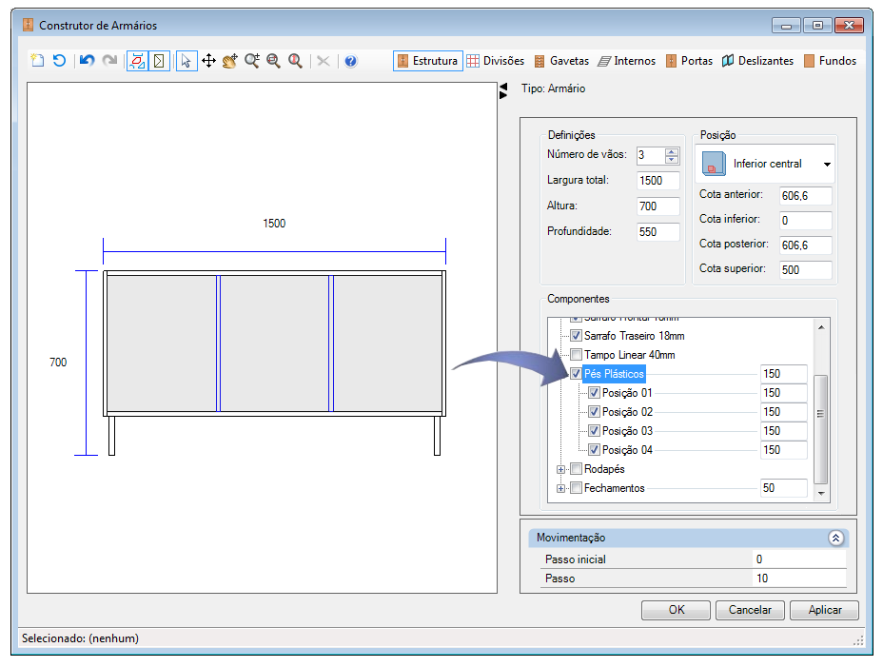Select the arrow pointer selection tool
Viewport: 883px width, 667px height.
coord(186,61)
